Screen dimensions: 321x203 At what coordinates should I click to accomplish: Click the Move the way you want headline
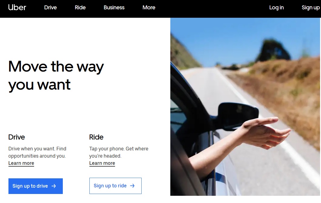pyautogui.click(x=56, y=75)
